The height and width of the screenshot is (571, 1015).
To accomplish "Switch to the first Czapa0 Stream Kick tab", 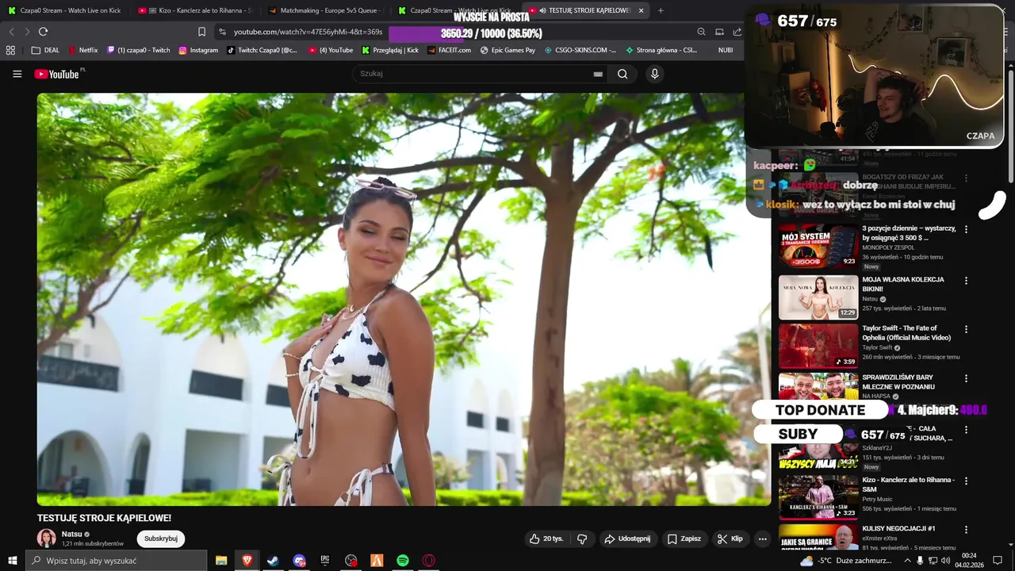I will (x=65, y=10).
